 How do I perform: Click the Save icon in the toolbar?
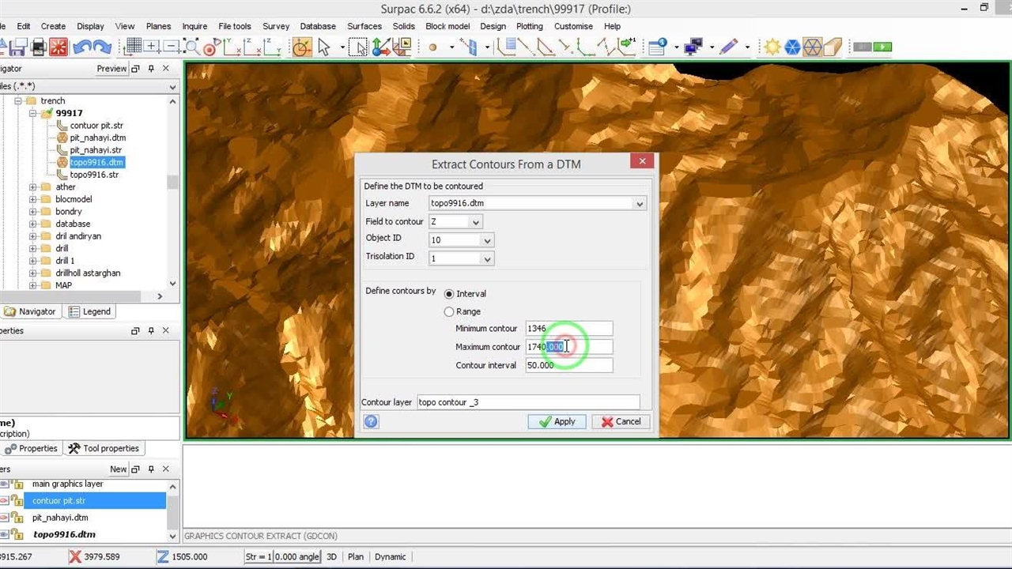(x=17, y=47)
